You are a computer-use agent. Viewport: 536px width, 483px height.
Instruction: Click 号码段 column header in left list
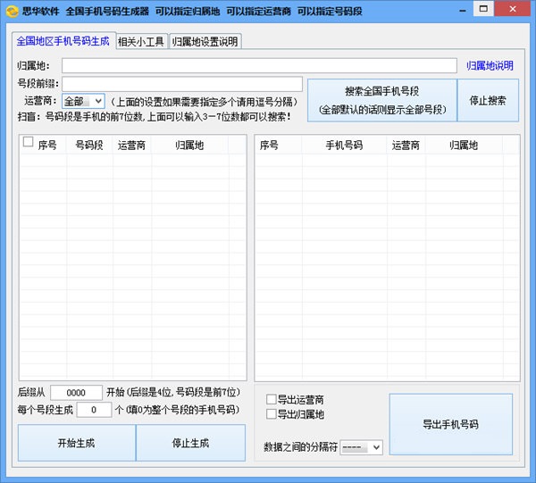click(x=89, y=145)
